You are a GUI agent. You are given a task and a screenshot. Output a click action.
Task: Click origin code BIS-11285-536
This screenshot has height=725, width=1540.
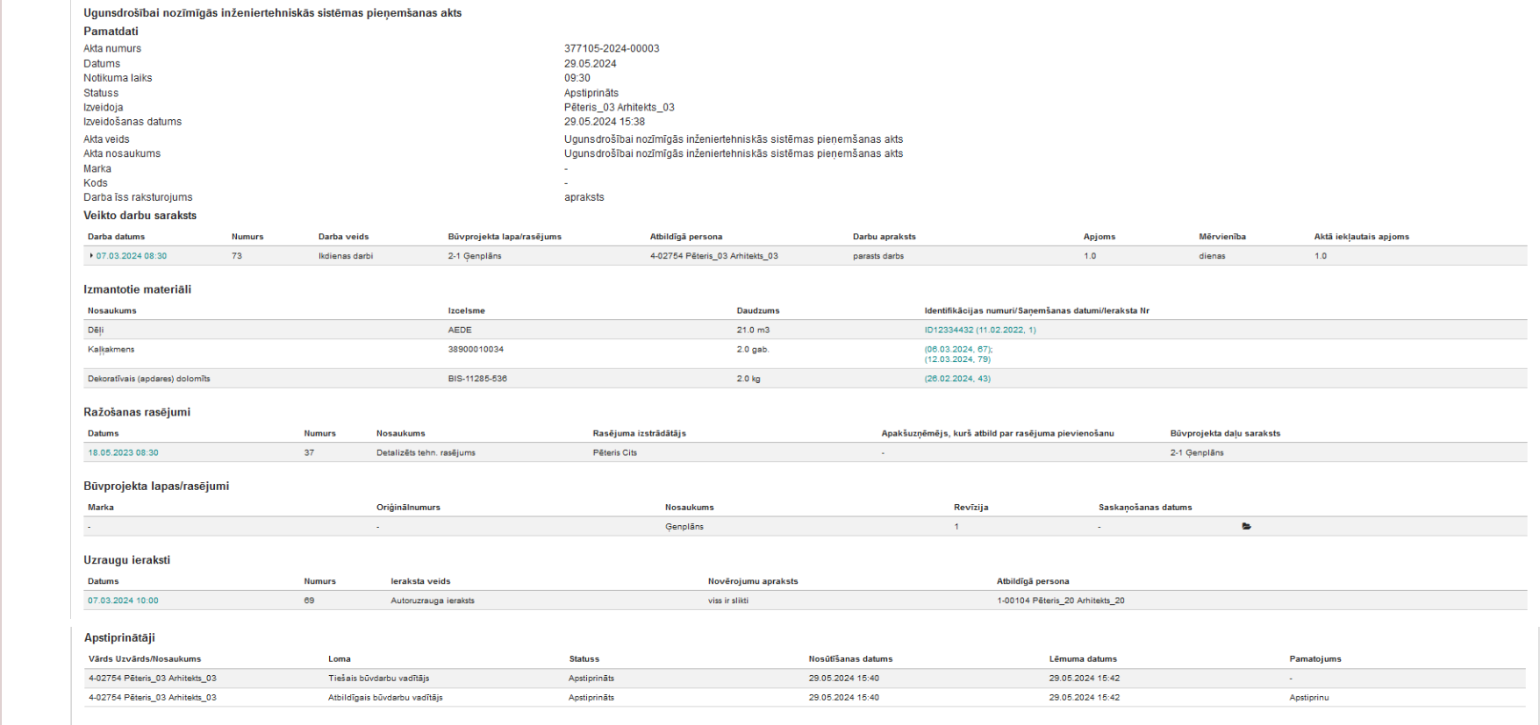pos(477,379)
